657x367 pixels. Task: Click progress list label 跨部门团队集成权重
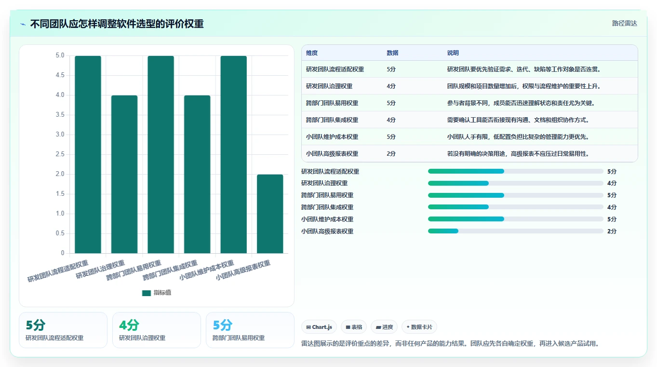(x=327, y=207)
